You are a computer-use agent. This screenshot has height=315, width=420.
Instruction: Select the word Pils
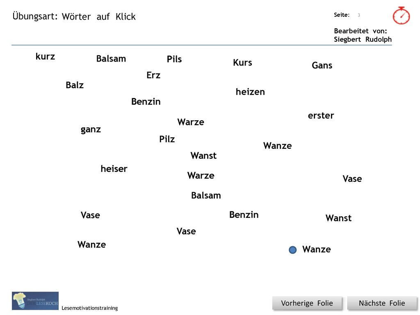point(174,59)
